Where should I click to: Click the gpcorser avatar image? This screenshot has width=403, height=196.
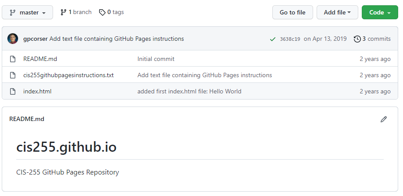point(13,39)
